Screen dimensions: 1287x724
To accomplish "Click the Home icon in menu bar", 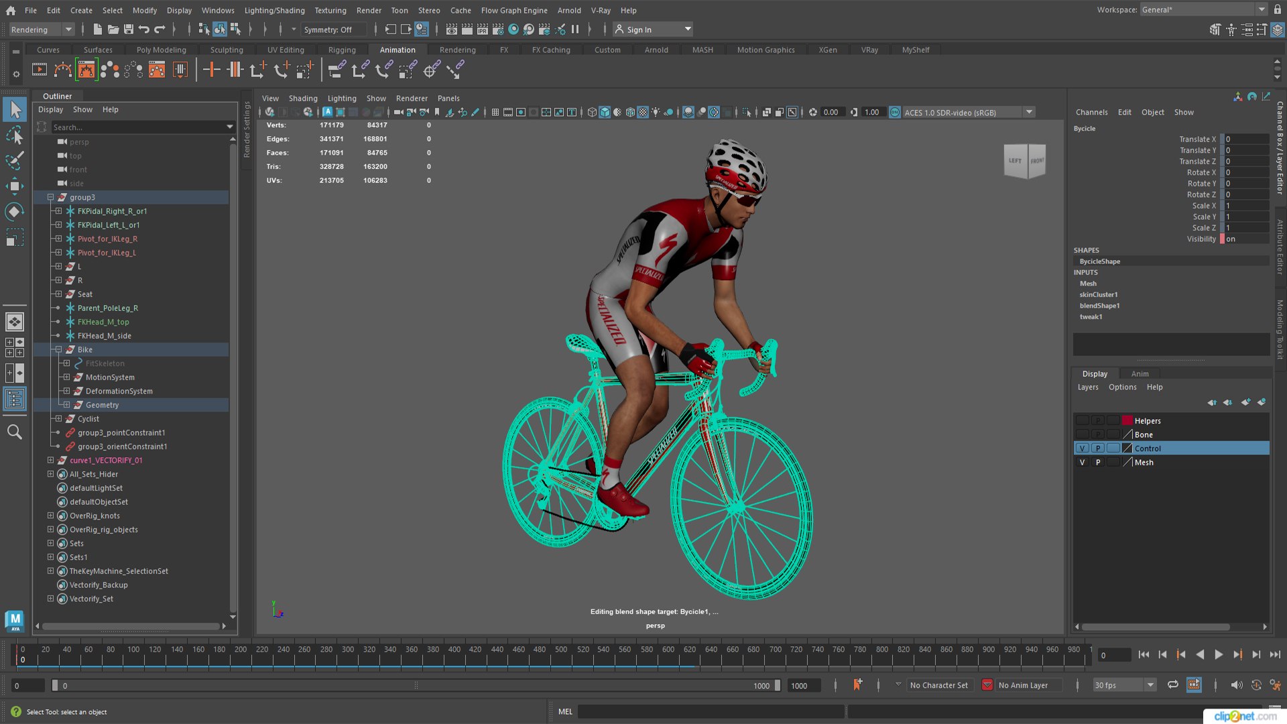I will (10, 10).
